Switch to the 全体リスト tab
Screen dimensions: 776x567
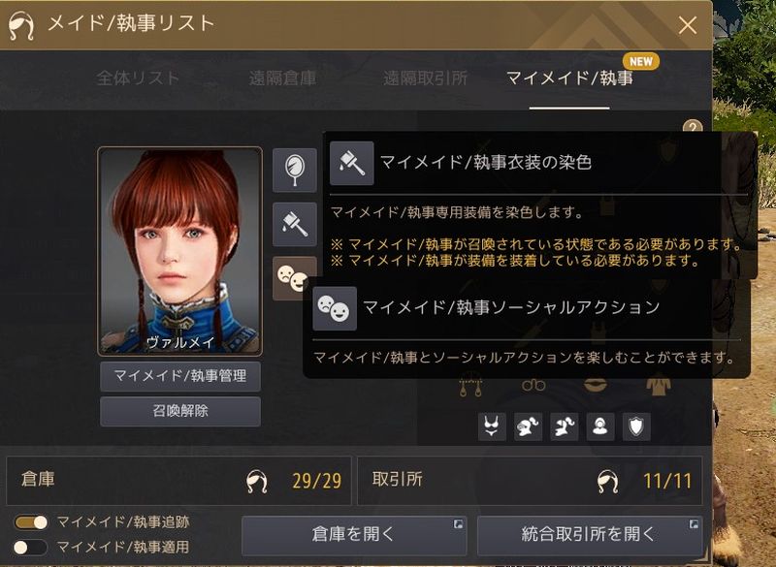[x=138, y=79]
